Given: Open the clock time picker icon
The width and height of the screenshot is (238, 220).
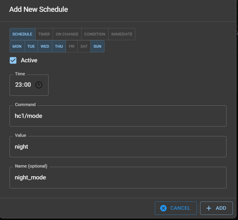Looking at the screenshot, I should [x=39, y=85].
